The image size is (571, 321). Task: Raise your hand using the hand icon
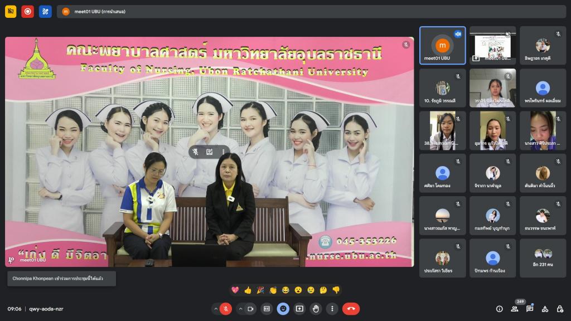[x=316, y=309]
